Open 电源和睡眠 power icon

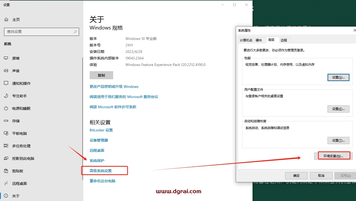point(6,108)
